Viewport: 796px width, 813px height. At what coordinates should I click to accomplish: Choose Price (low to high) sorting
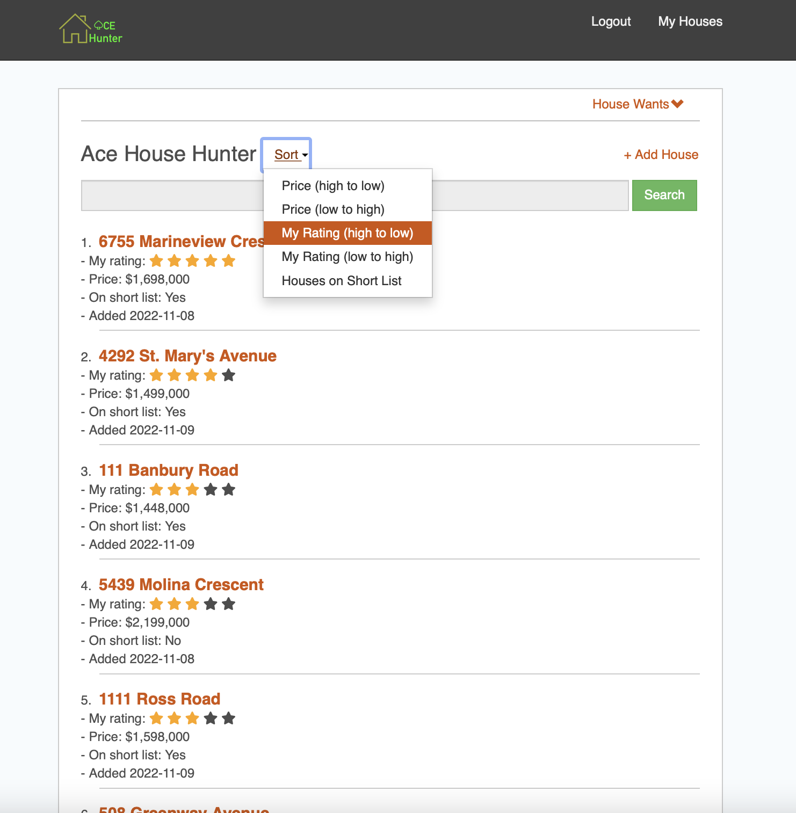pos(333,209)
